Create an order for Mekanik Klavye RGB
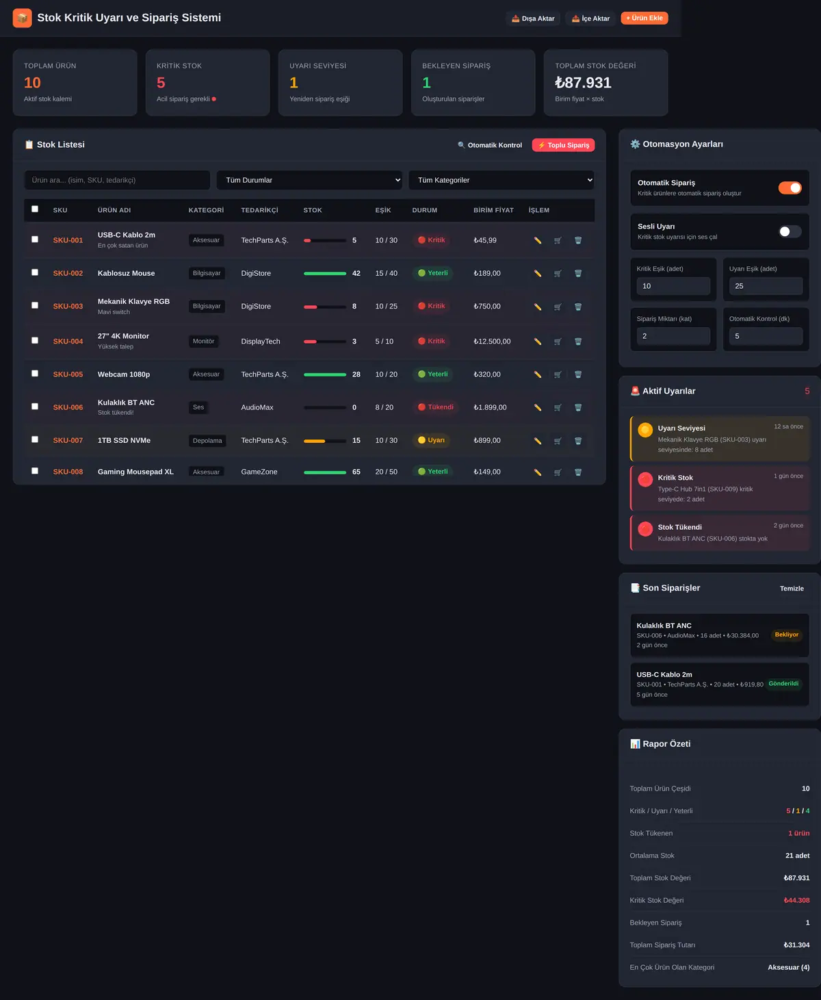The image size is (821, 1000). [558, 307]
